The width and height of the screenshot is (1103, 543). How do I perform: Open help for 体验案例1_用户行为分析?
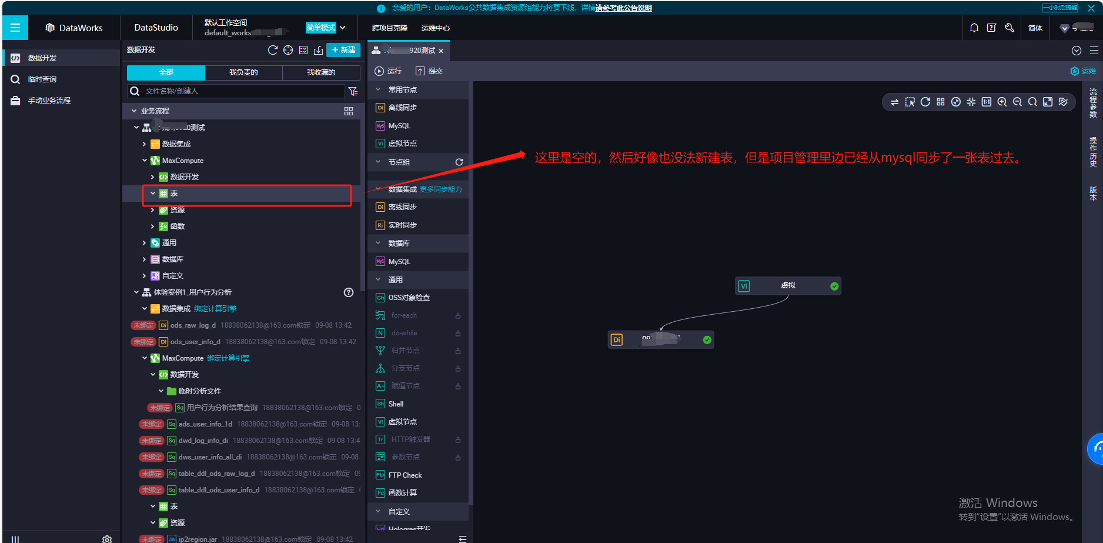coord(349,292)
